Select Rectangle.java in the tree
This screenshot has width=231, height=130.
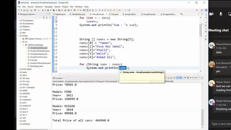coord(36,66)
